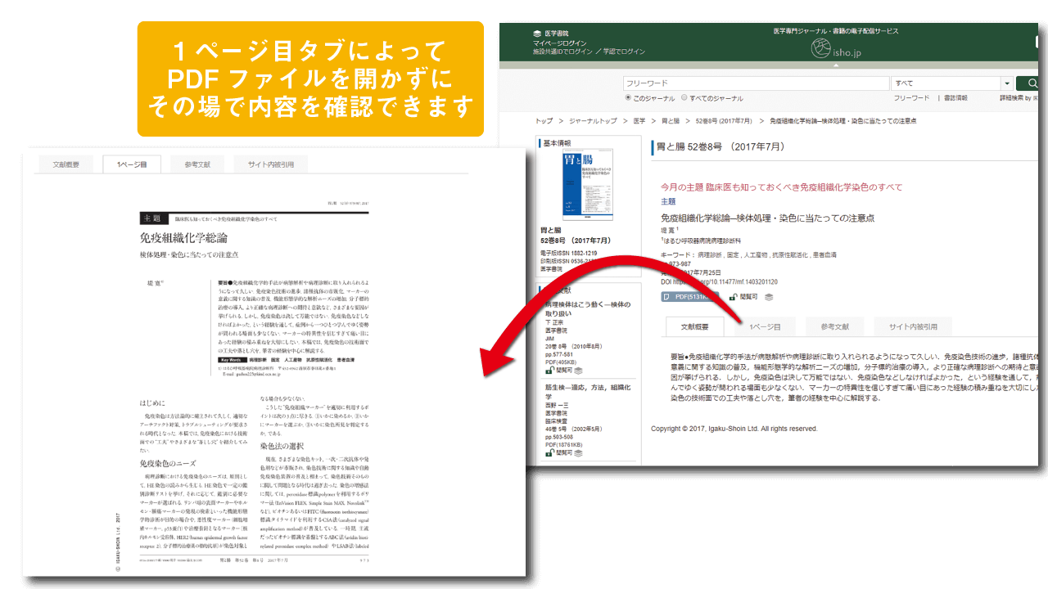
Task: Click the stack icon under PDF(405KB)
Action: tap(579, 370)
